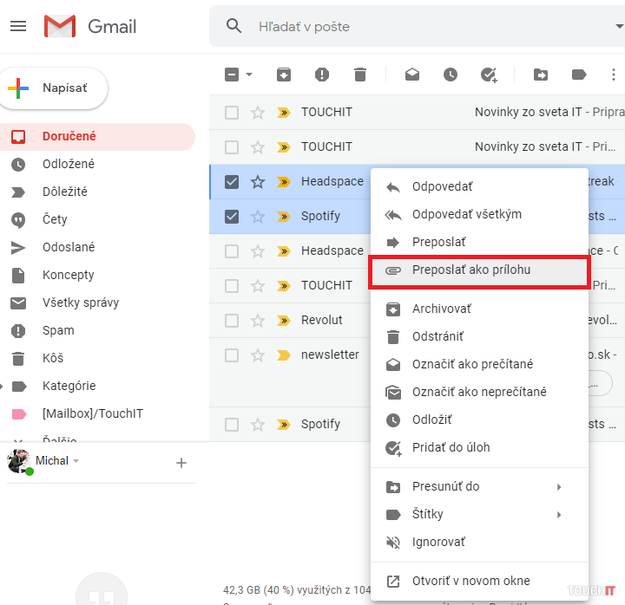Image resolution: width=625 pixels, height=605 pixels.
Task: Expand the Štítky submenu
Action: coord(558,514)
